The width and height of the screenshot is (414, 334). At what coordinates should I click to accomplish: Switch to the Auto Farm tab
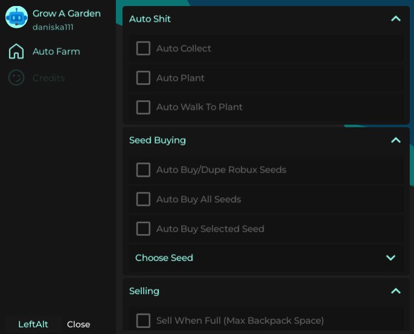click(56, 52)
